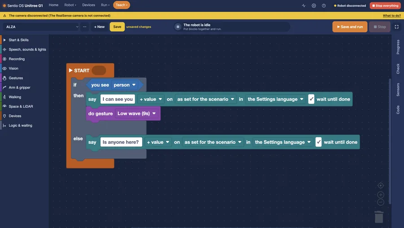
Task: Open the 'Low wave (9s)' gesture dropdown
Action: click(x=136, y=113)
